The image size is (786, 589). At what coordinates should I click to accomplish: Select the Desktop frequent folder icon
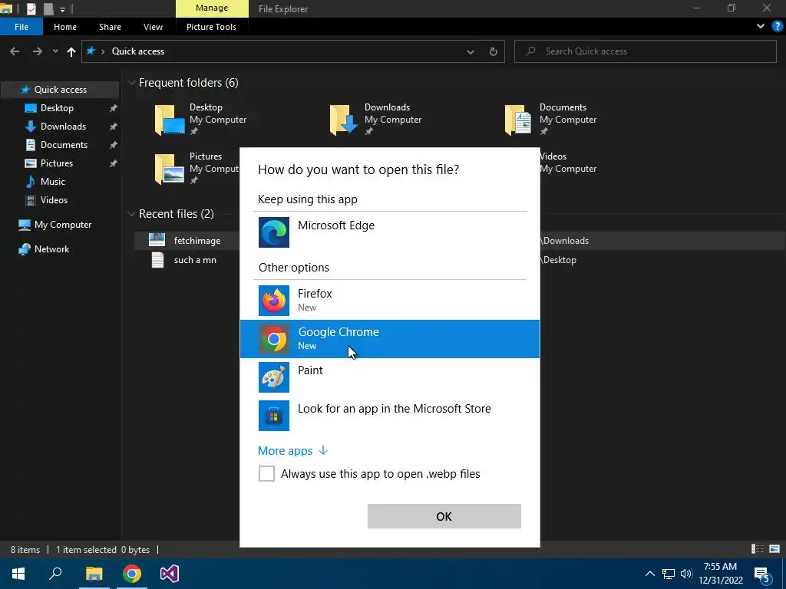[x=170, y=120]
